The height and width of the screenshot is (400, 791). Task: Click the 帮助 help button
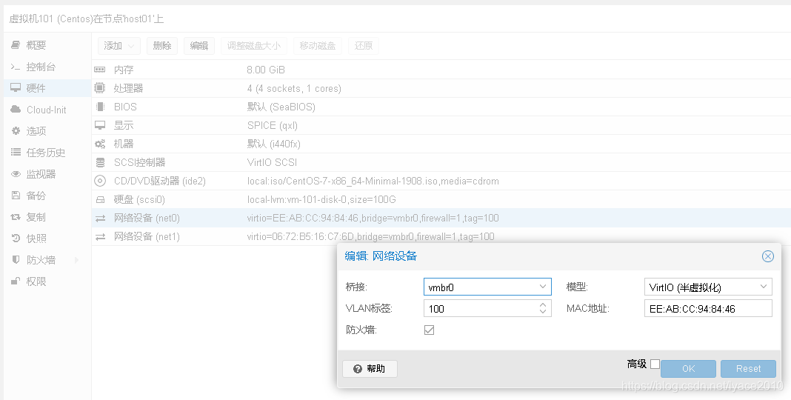click(370, 369)
